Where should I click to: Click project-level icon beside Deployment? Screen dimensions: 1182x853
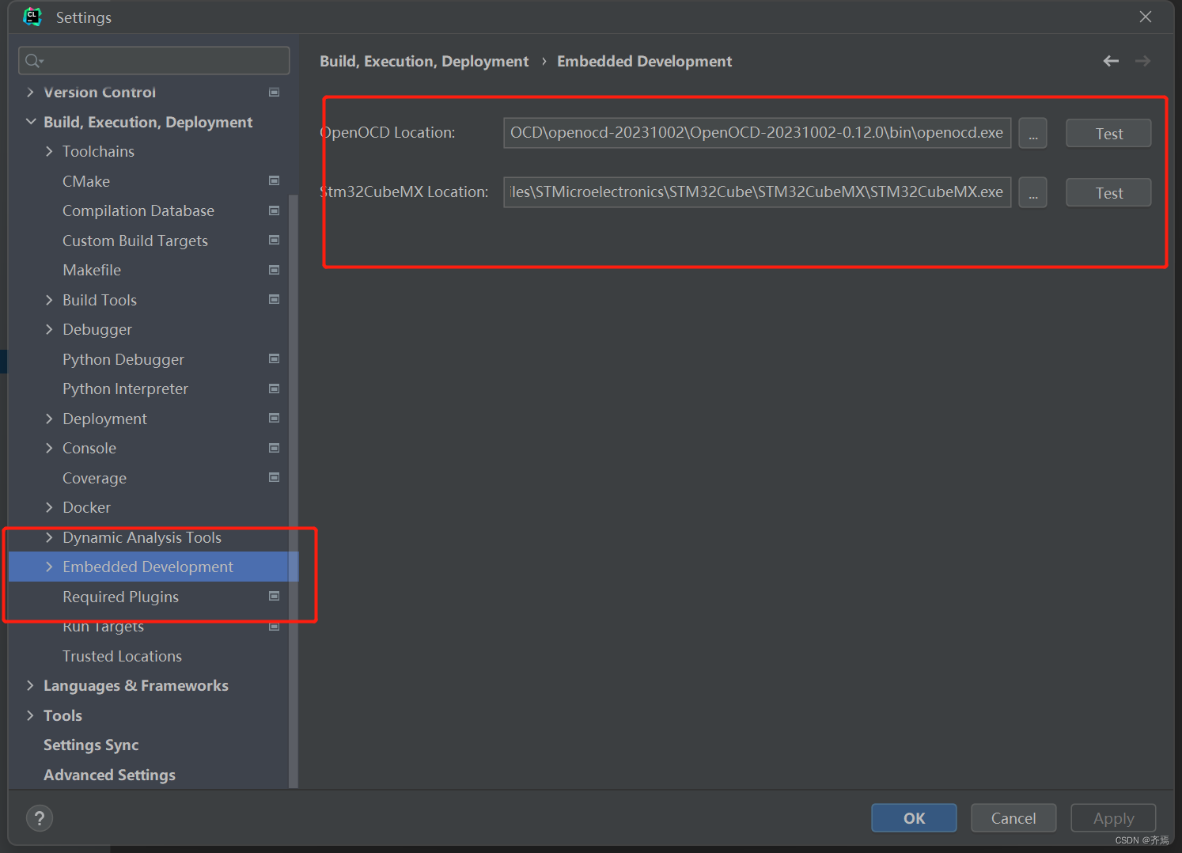(275, 418)
